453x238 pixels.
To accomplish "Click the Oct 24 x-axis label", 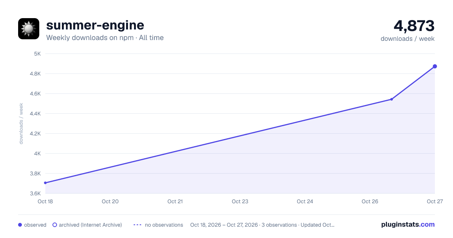I will coord(305,201).
